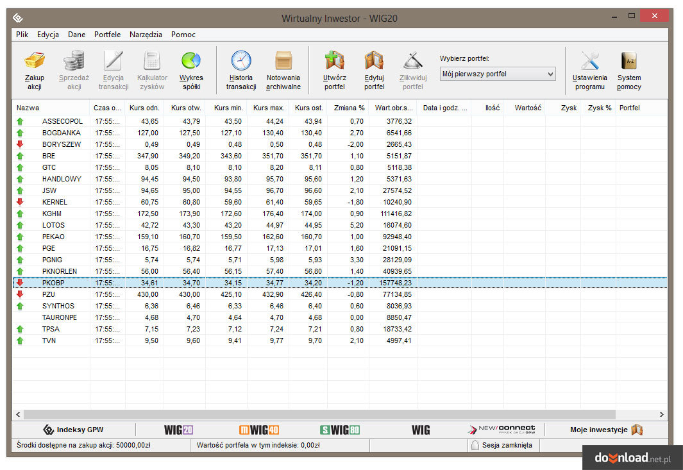683x470 pixels.
Task: Sort by Kurs odn. column header
Action: coord(144,108)
